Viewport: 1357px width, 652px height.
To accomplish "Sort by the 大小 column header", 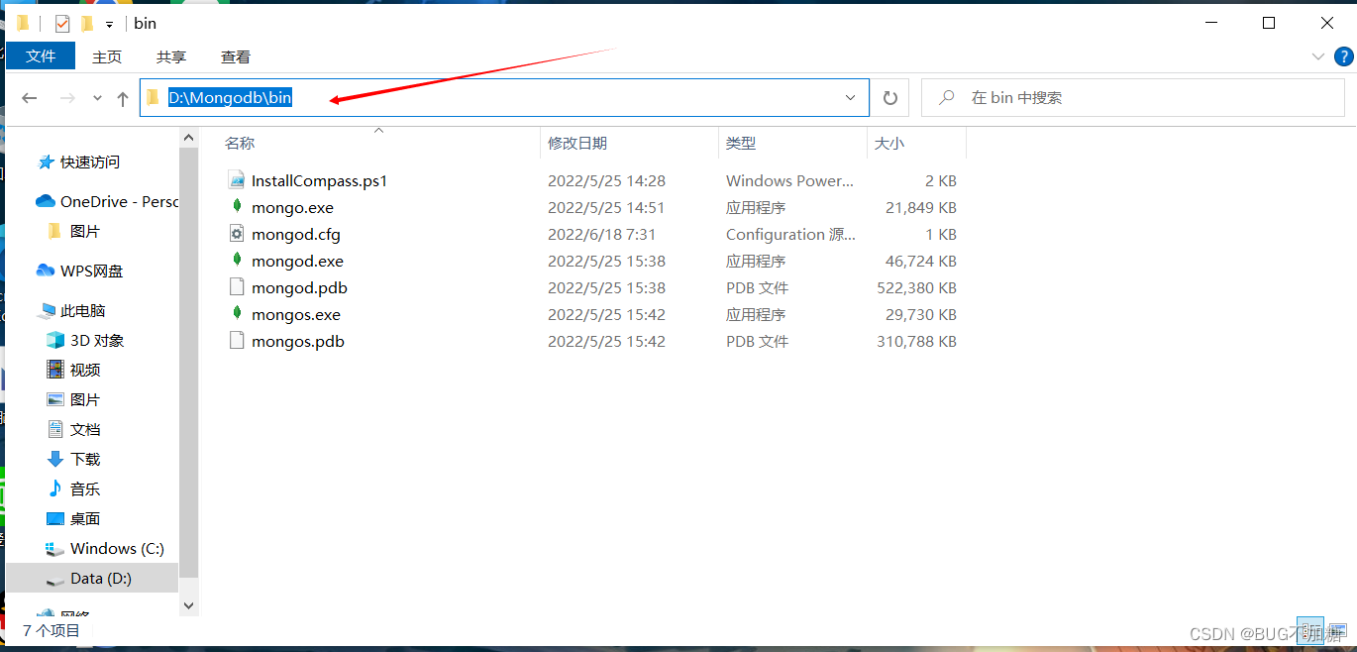I will 889,144.
